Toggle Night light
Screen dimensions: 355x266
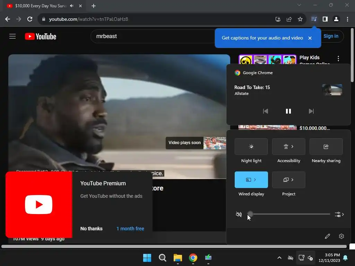tap(251, 147)
